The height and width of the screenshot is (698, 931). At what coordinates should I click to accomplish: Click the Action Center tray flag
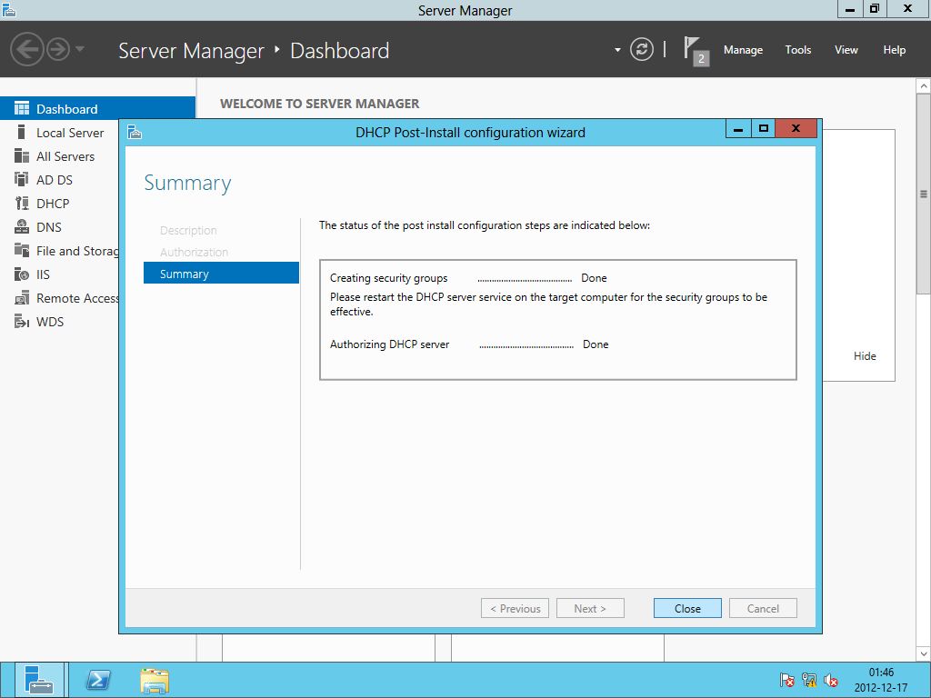pos(786,680)
